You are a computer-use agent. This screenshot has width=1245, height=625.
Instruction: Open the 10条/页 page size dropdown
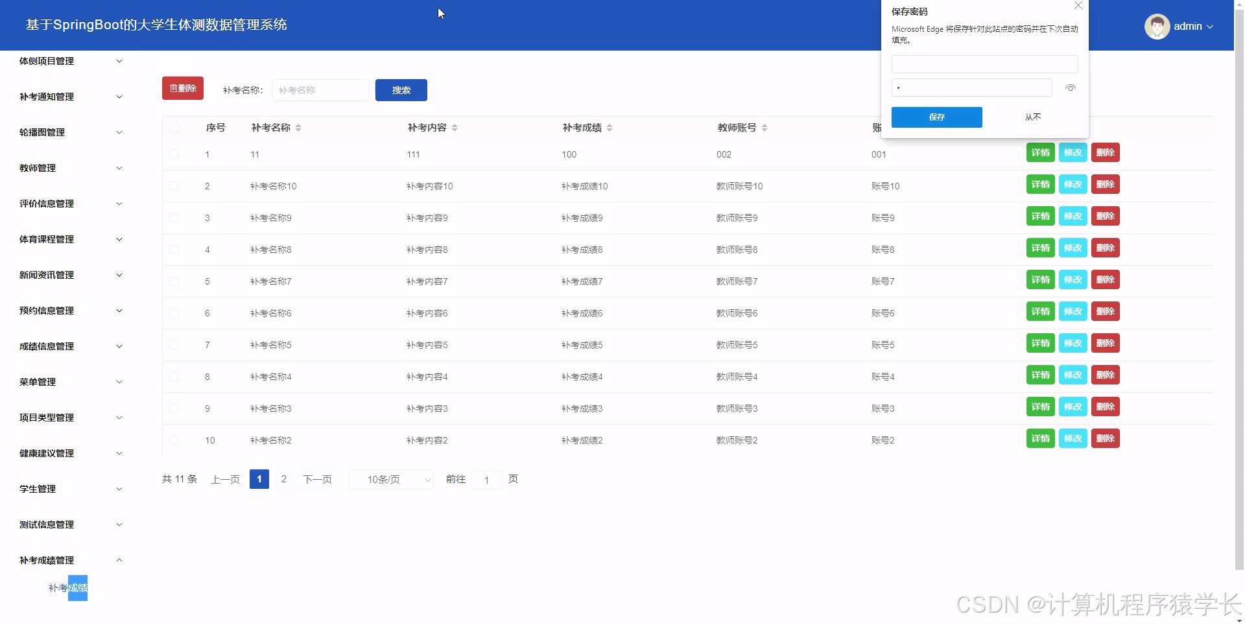(x=390, y=479)
